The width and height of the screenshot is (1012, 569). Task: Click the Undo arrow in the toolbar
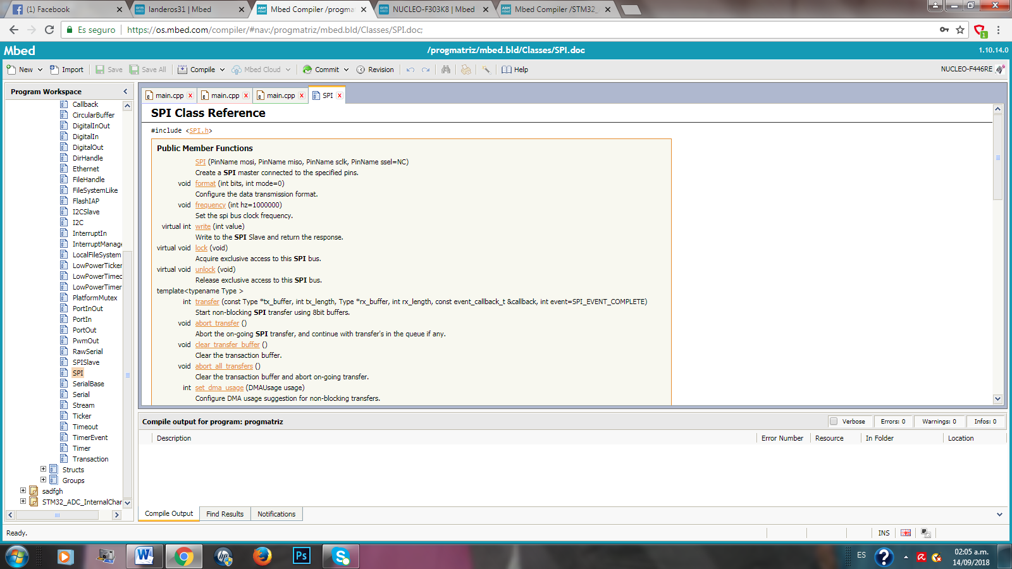[410, 70]
